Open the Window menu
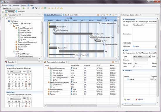Image resolution: width=161 pixels, height=112 pixels. [16, 5]
